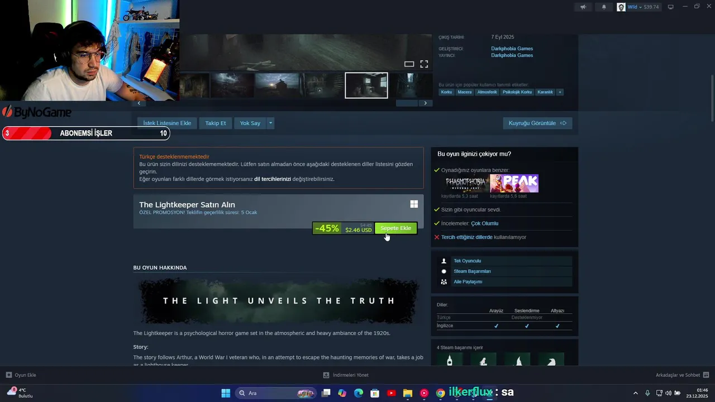Switch media viewer to theater mode icon
The image size is (715, 402).
pos(409,64)
